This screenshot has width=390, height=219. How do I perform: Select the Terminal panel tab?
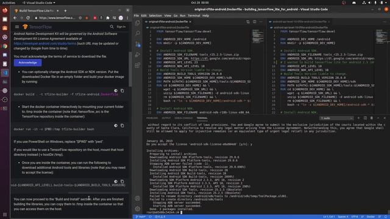tap(202, 118)
